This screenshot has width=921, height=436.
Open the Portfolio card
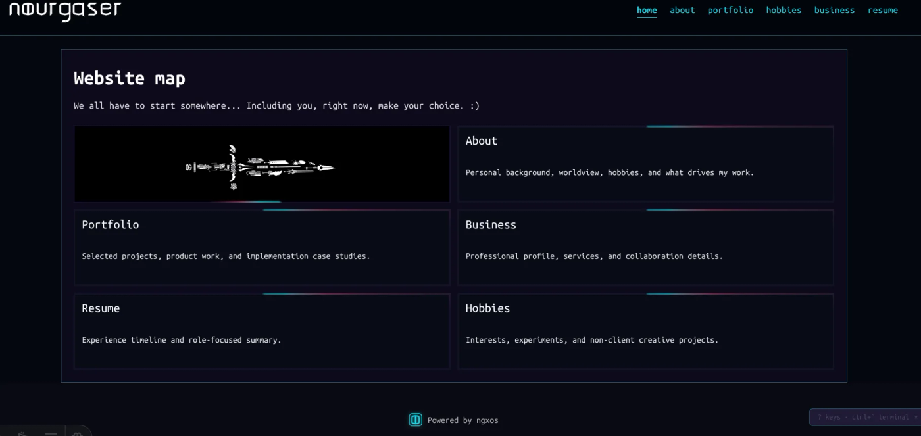[x=262, y=247]
